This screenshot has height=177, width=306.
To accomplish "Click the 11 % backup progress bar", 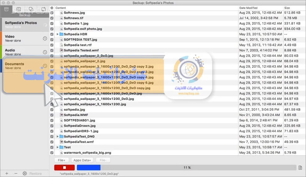I will [x=187, y=167].
